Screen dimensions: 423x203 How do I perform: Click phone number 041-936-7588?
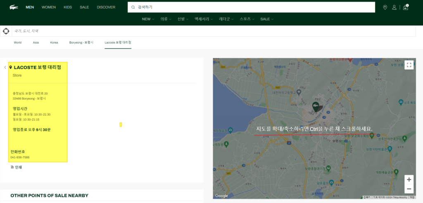[x=20, y=157]
